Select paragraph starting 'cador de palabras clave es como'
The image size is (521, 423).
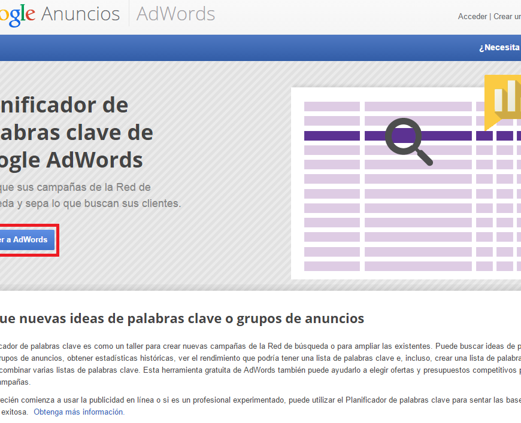[x=260, y=364]
